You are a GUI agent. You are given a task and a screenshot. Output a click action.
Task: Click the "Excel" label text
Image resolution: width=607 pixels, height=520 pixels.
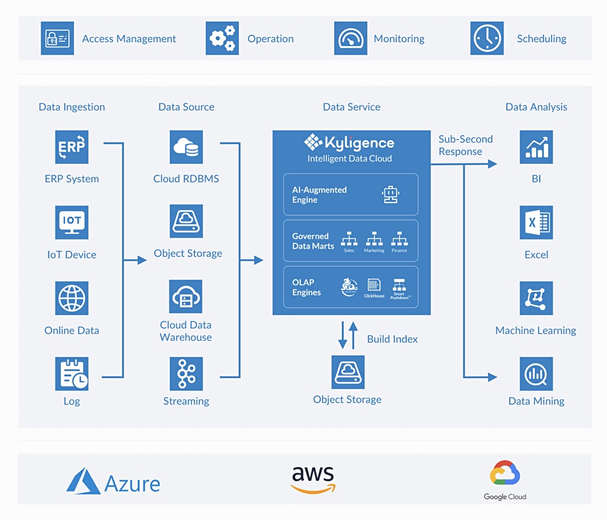click(x=536, y=255)
